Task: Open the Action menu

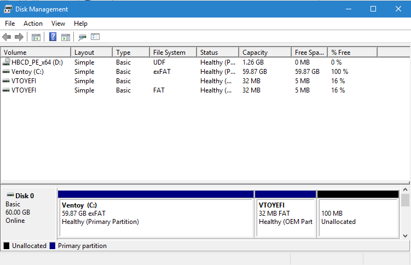Action: [x=33, y=24]
